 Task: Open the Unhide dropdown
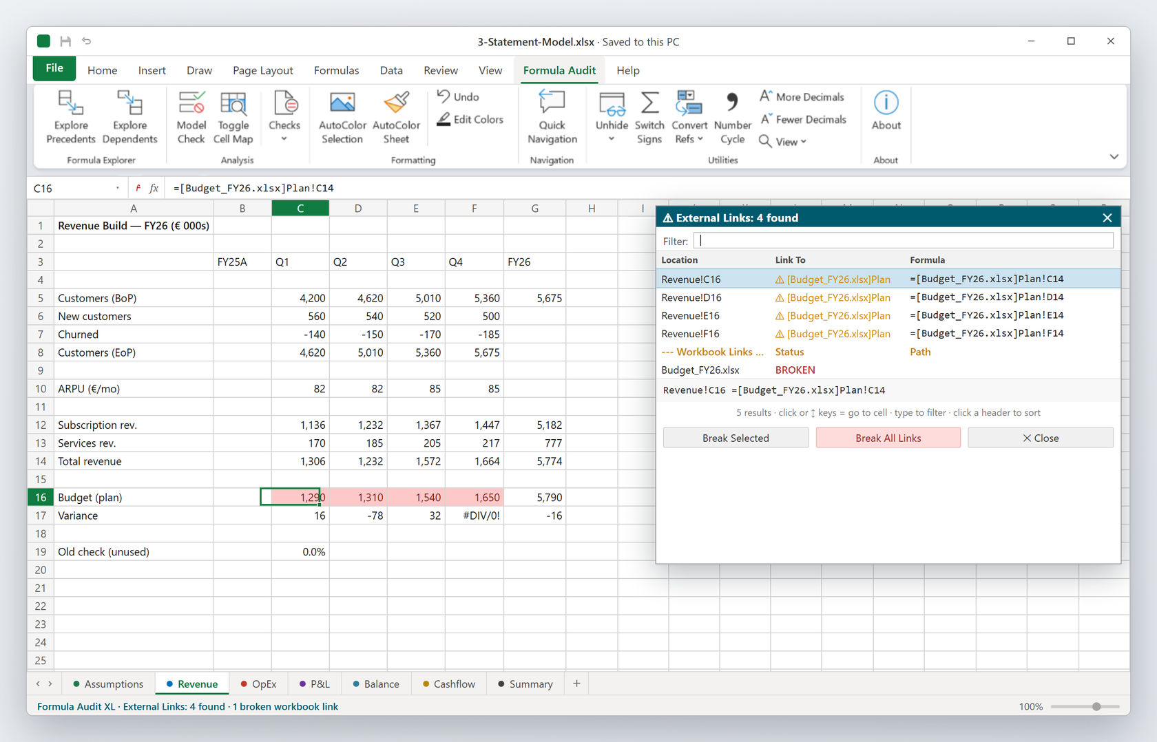(x=612, y=117)
